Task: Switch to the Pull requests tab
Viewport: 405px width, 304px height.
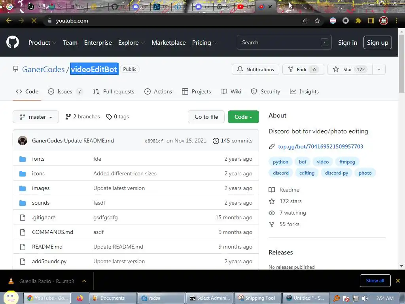Action: 114,91
